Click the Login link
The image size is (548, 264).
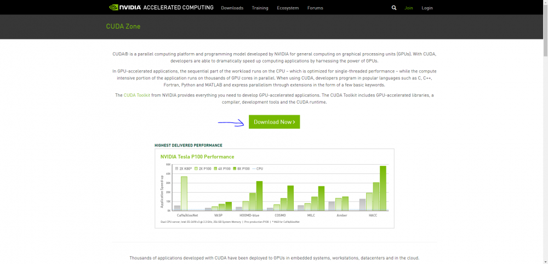coord(427,8)
